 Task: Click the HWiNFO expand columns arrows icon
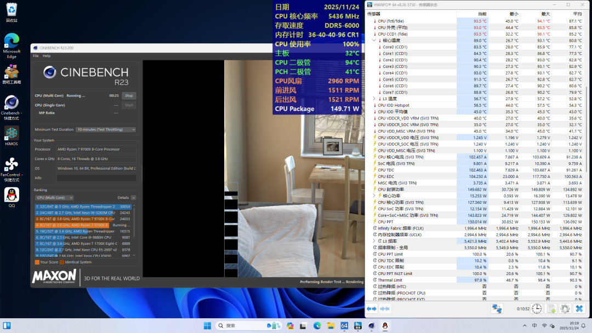[372, 309]
